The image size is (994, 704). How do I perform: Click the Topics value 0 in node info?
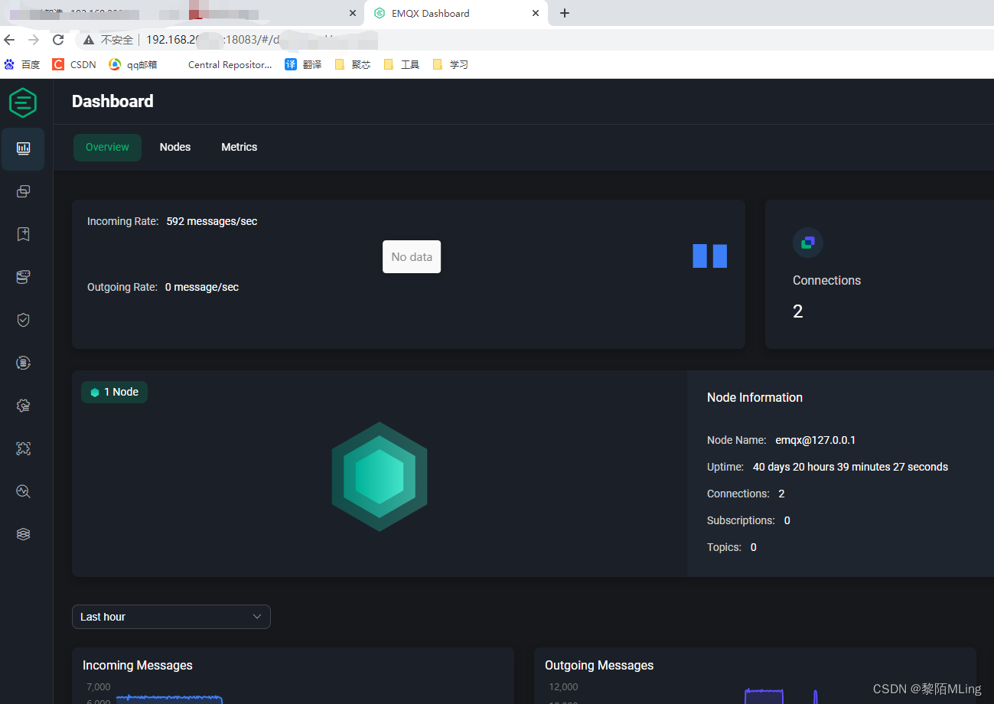[x=754, y=547]
